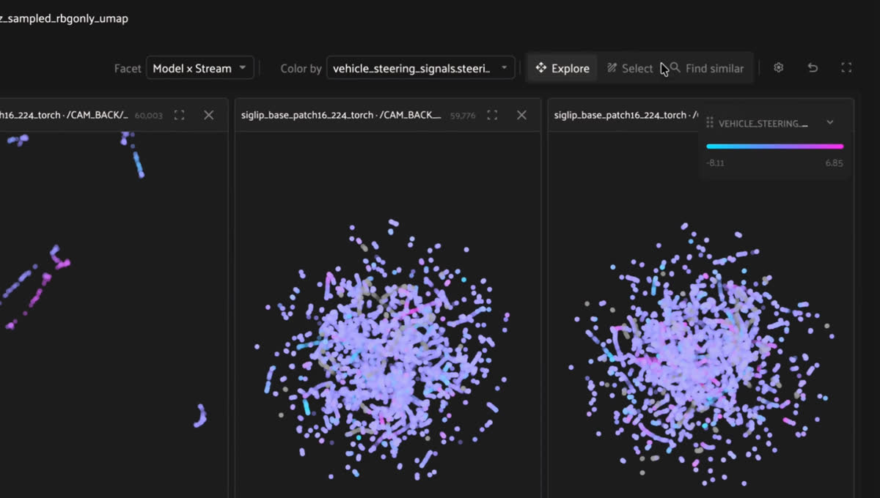
Task: Click the z_sampled_rbgonly_umap page title
Action: (x=65, y=18)
